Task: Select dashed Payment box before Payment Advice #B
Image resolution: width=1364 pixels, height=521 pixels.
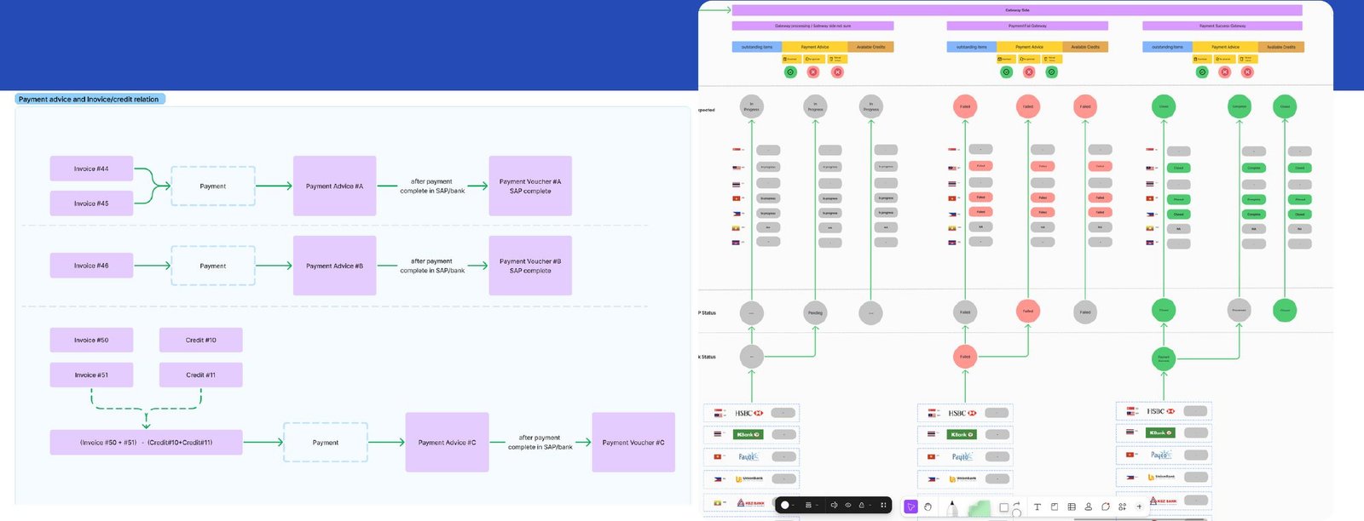Action: [213, 266]
